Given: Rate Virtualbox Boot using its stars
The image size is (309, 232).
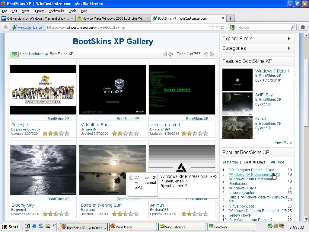Looking at the screenshot, I should 126,134.
